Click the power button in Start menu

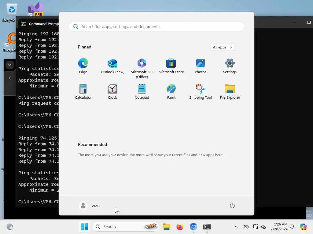tap(232, 206)
